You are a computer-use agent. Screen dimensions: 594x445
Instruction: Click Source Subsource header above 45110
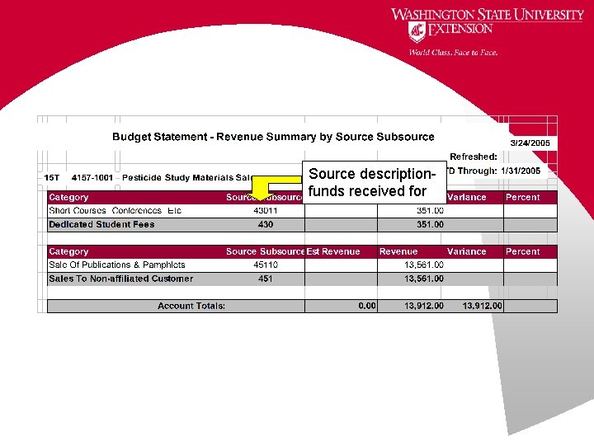tap(265, 251)
